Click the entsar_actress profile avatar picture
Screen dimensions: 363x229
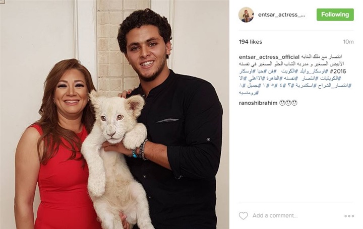click(246, 15)
